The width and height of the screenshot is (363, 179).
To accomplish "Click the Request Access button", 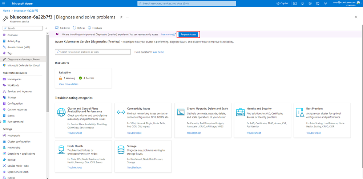I will 189,34.
